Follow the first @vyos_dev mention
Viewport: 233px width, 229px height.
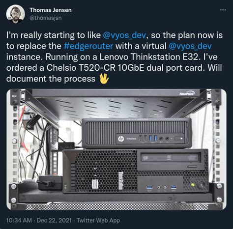coord(124,35)
